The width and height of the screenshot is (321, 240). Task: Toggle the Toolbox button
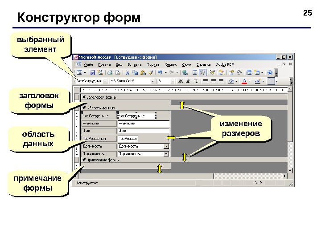click(x=202, y=72)
